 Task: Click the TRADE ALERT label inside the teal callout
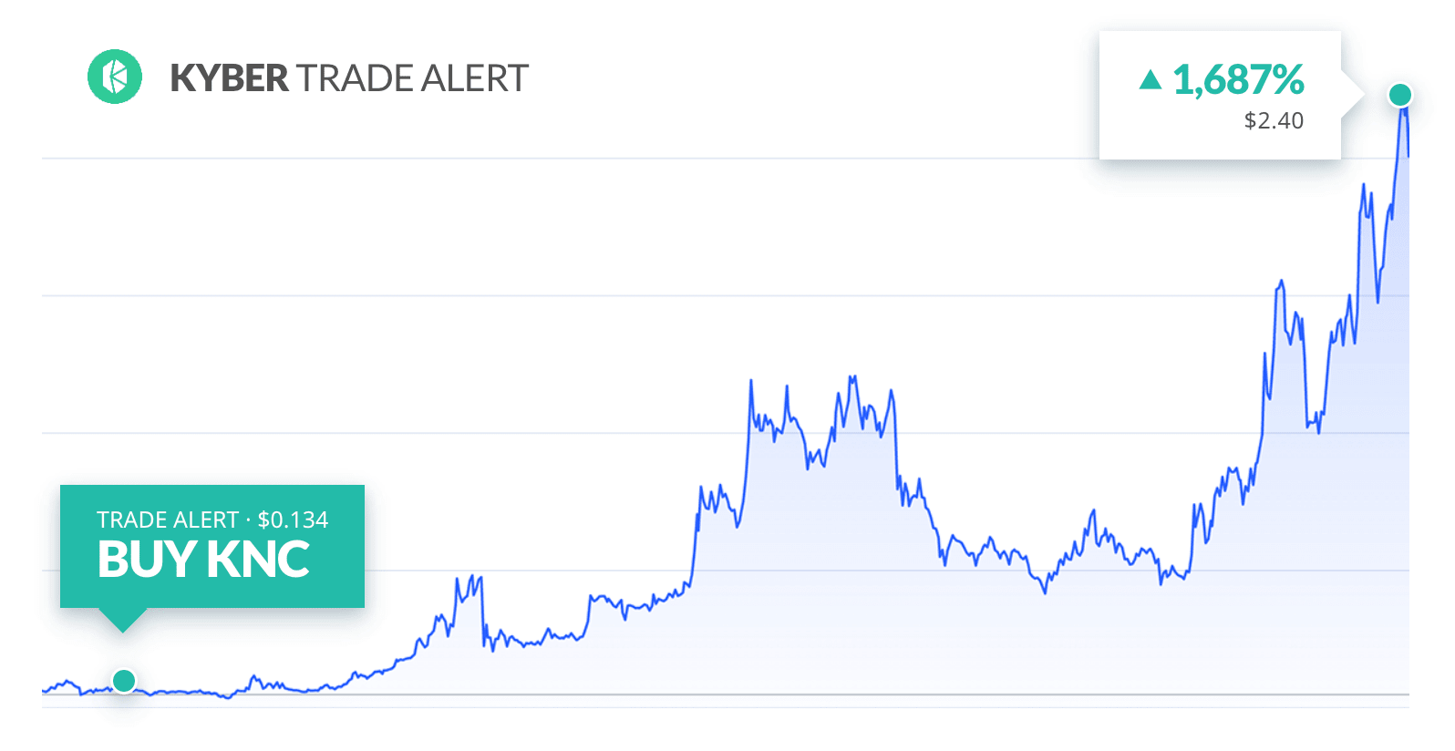pos(168,520)
